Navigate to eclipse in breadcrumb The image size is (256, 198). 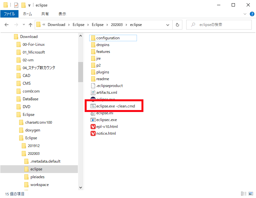click(x=136, y=25)
